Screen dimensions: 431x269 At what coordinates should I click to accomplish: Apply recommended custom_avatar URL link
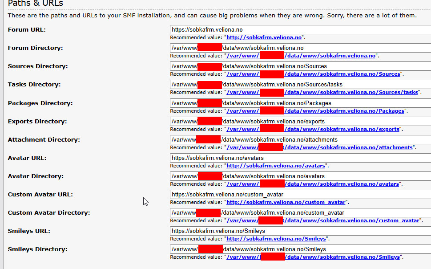[286, 202]
